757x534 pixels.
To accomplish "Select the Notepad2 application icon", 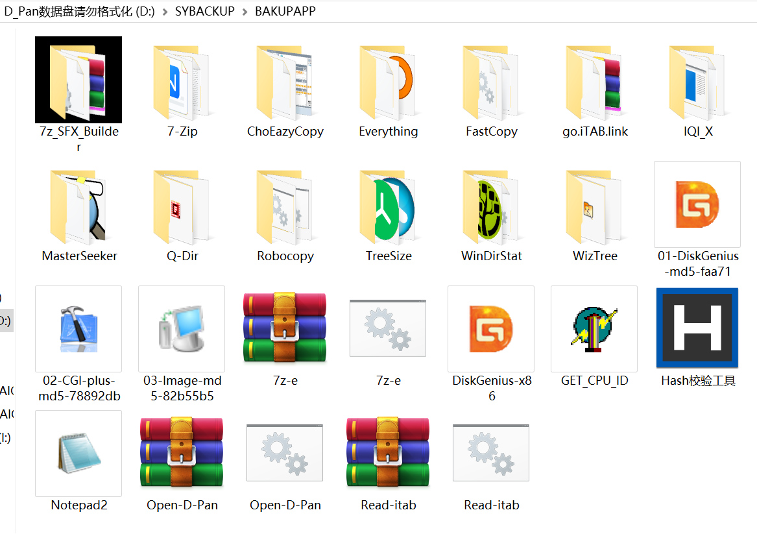I will [x=78, y=454].
